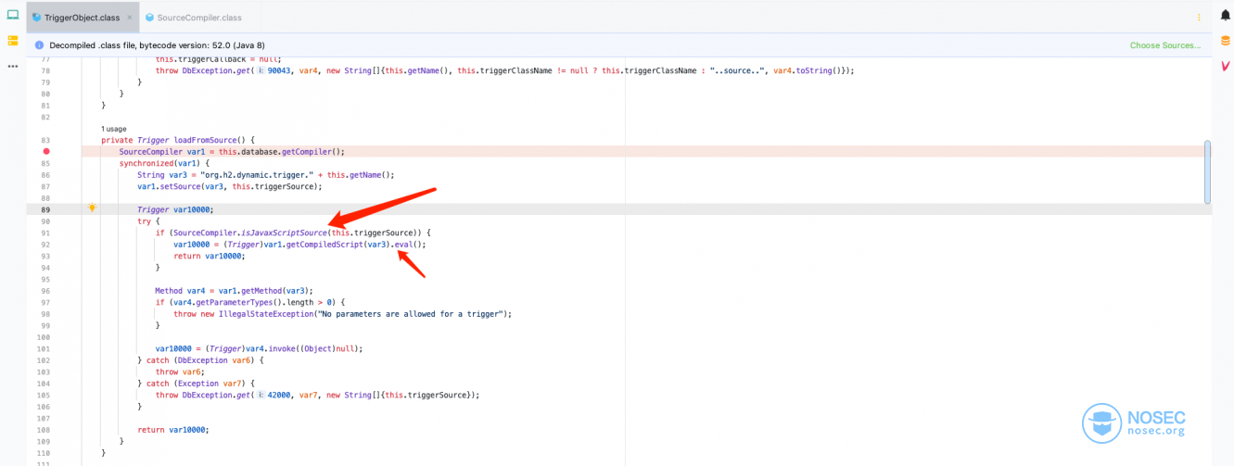Click the red V plugin icon
The image size is (1234, 466).
[x=1225, y=66]
